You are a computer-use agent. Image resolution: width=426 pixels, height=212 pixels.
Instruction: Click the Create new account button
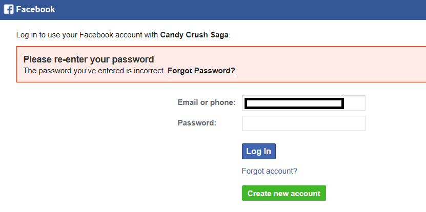pyautogui.click(x=283, y=193)
